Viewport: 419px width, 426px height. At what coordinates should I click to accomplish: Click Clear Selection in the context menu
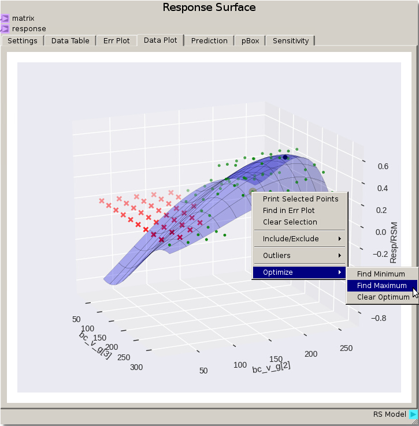coord(290,222)
